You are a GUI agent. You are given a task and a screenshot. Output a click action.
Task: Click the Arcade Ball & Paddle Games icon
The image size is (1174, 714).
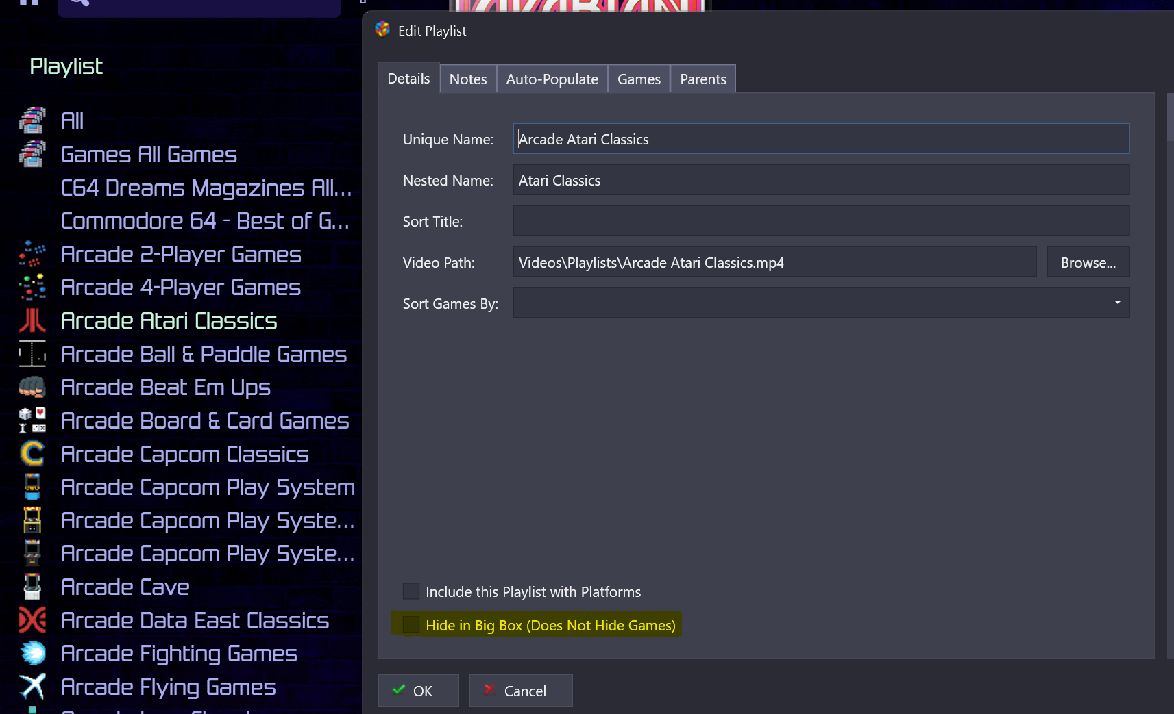tap(32, 354)
